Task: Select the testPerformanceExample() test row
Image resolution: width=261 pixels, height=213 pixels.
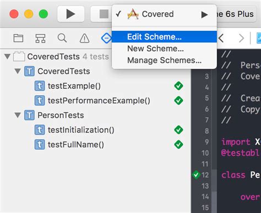Action: click(95, 101)
